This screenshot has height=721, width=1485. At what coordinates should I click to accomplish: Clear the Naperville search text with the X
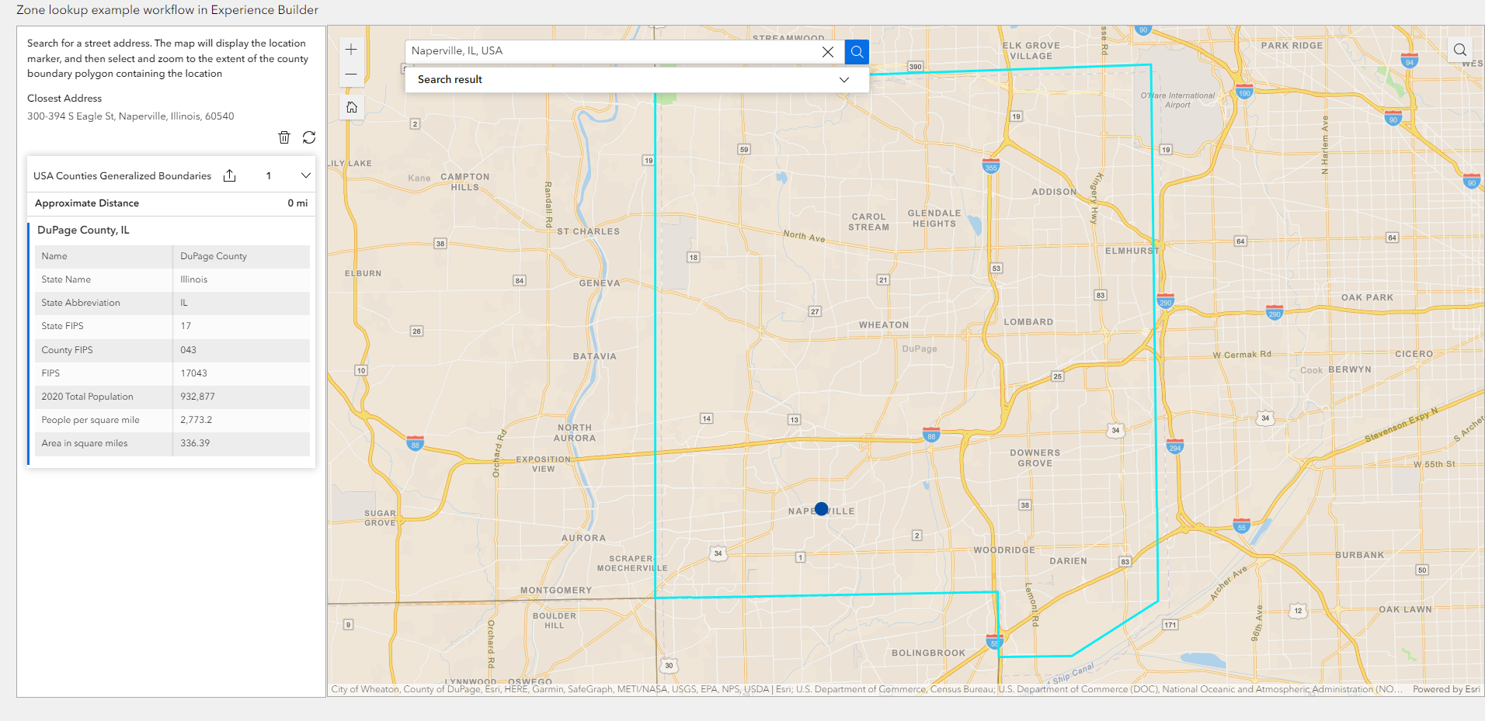coord(828,51)
